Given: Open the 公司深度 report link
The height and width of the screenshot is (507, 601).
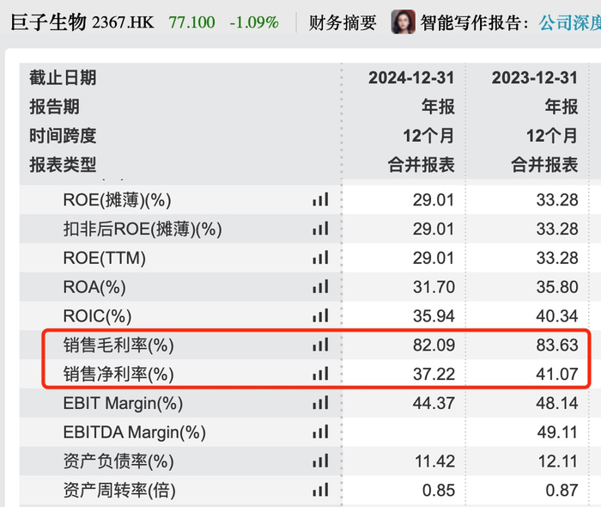Looking at the screenshot, I should (x=569, y=23).
